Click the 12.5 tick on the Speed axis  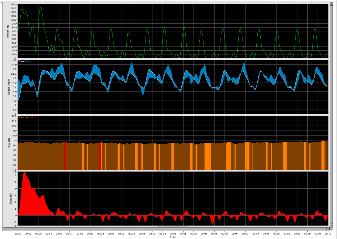(14, 91)
